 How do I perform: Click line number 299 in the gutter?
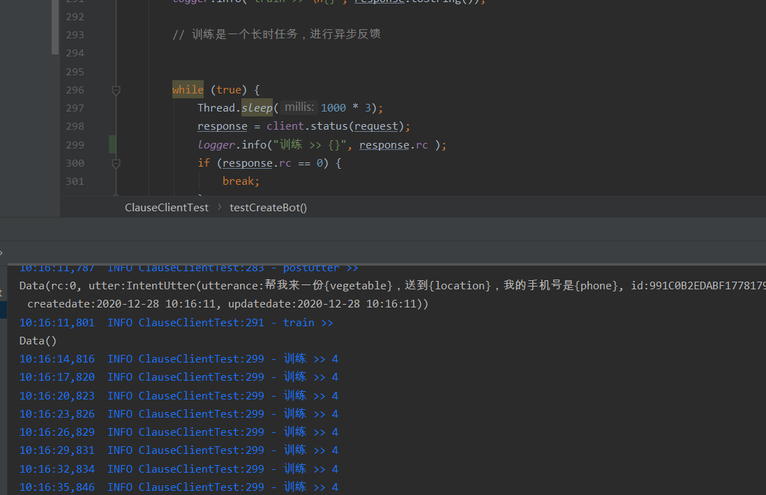(x=75, y=145)
